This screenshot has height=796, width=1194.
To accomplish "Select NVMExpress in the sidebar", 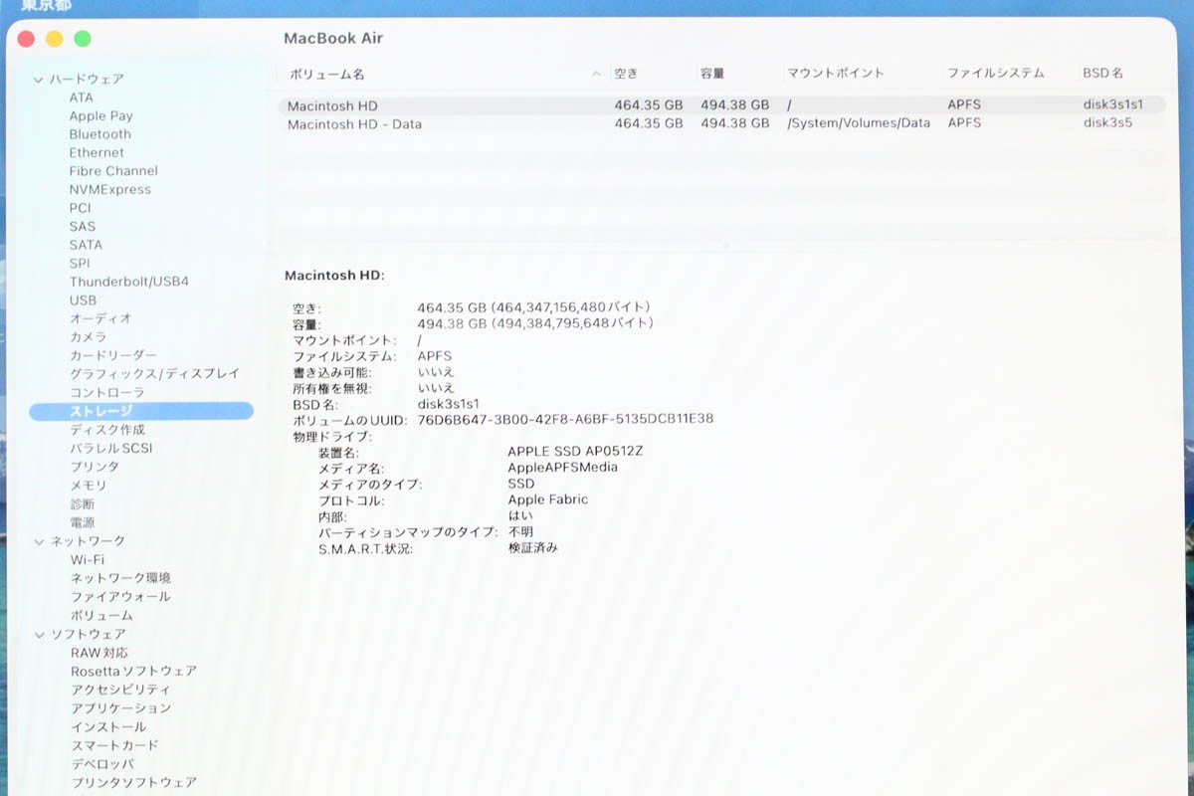I will point(109,189).
